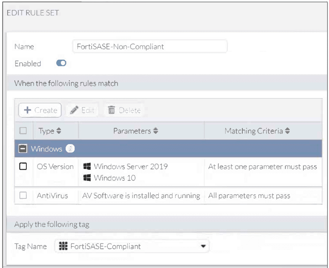Click the Windows logo beside Windows Server 2019
The height and width of the screenshot is (268, 329).
(x=87, y=166)
